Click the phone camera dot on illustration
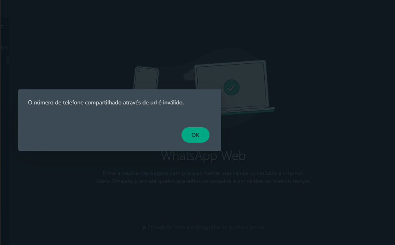 pos(139,71)
